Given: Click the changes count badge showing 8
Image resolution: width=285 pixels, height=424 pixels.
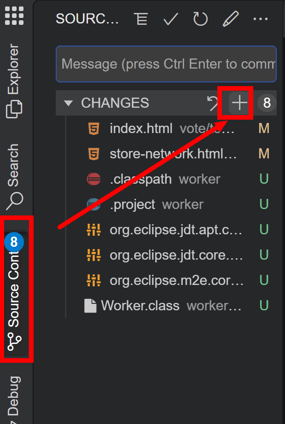Looking at the screenshot, I should point(267,103).
